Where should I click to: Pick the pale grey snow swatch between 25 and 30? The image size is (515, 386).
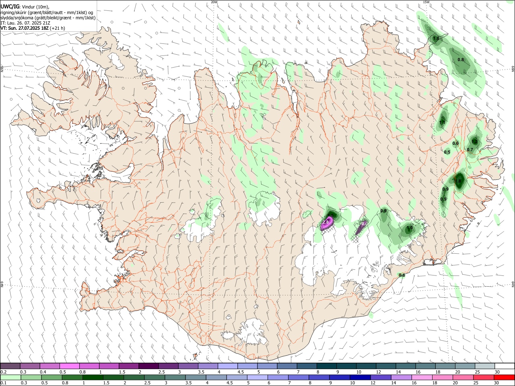(485, 366)
